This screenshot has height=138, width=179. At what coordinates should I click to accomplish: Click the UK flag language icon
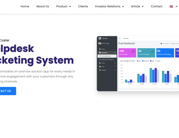pos(171,6)
